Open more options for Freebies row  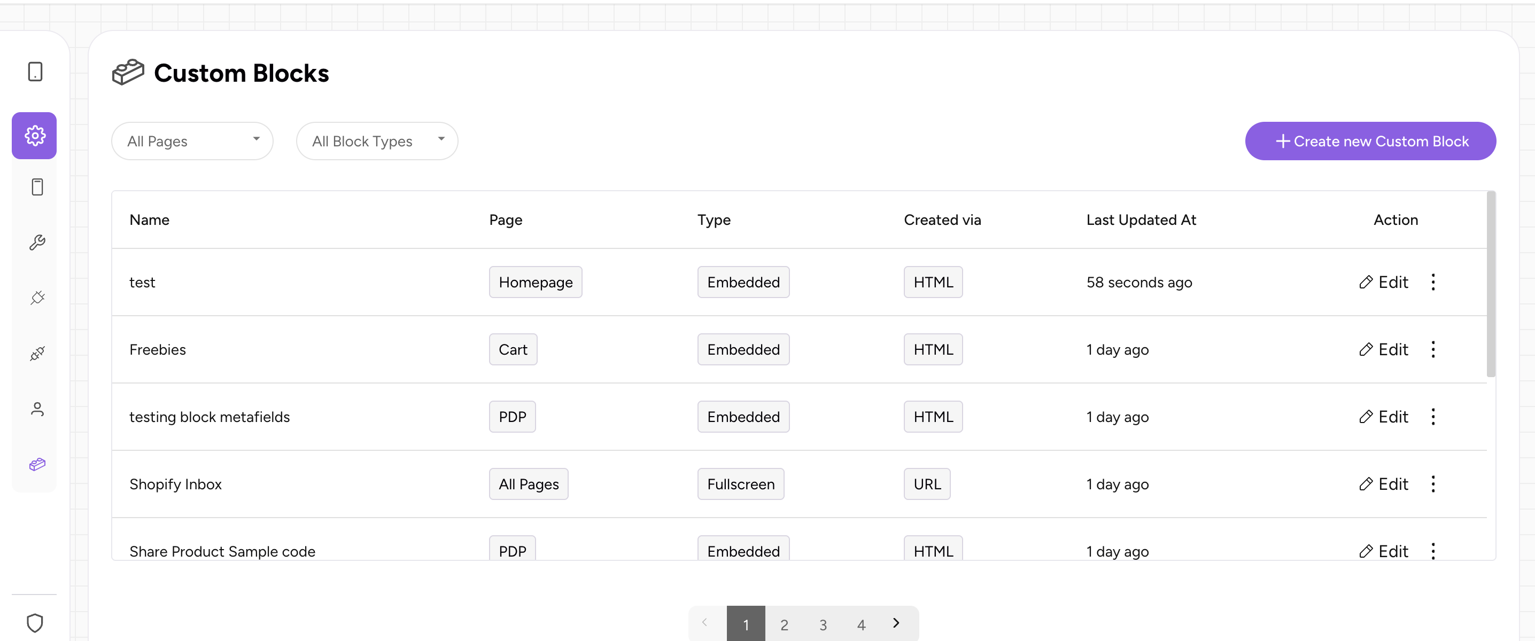pos(1433,349)
